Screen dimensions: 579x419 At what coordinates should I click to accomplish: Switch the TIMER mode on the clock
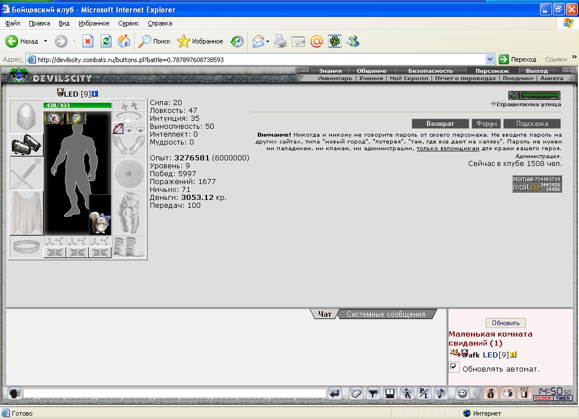[x=563, y=398]
